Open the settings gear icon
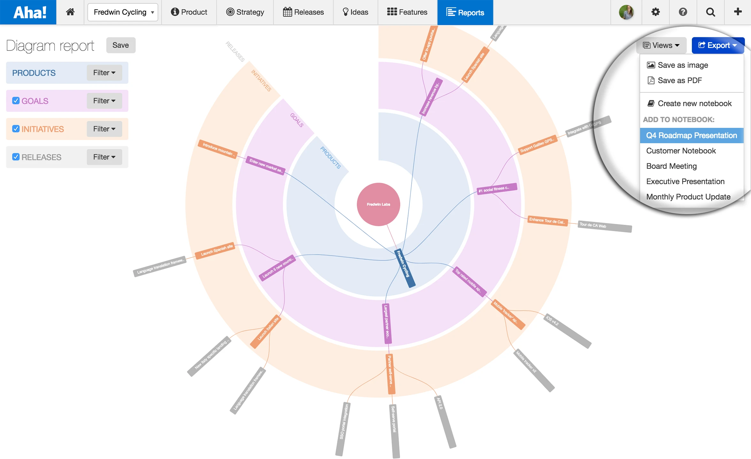Screen dimensions: 751x459 click(655, 12)
